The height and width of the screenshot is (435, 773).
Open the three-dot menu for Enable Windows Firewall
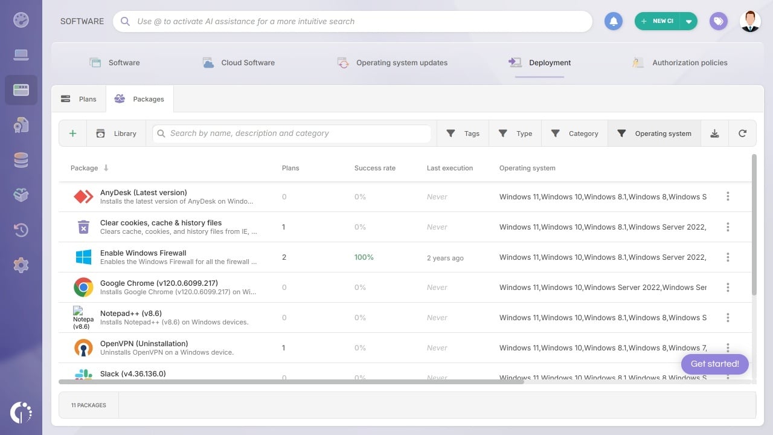coord(728,257)
